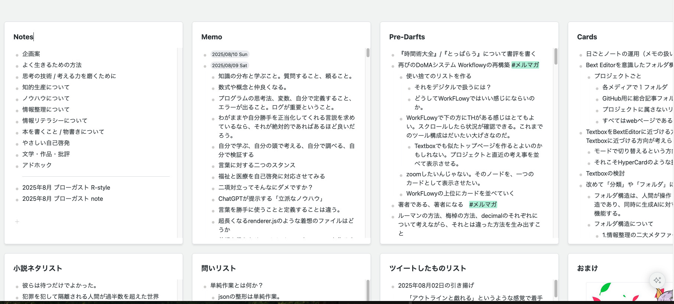
Task: Click the Notes card title
Action: (23, 37)
